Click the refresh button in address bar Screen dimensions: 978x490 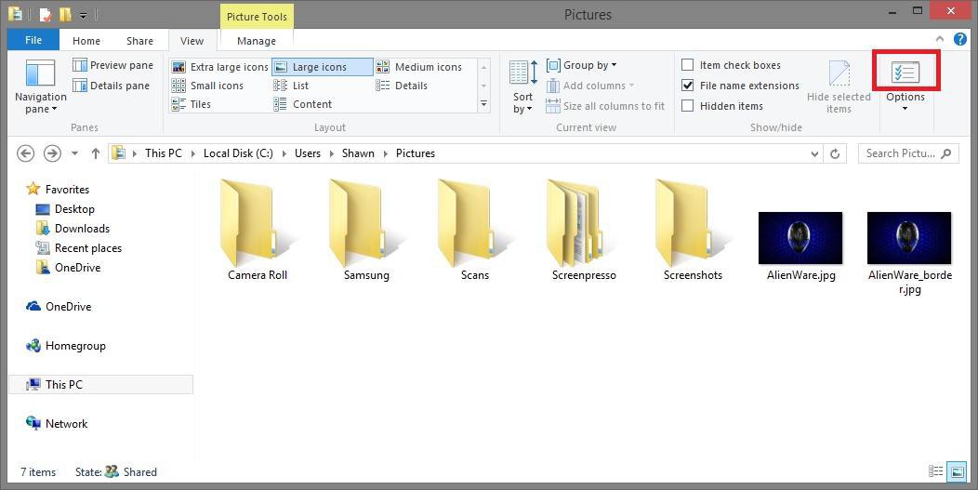pyautogui.click(x=835, y=153)
